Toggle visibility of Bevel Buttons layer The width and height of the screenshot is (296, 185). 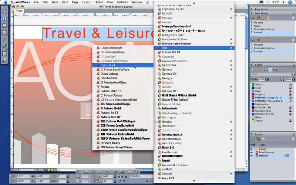(x=252, y=152)
